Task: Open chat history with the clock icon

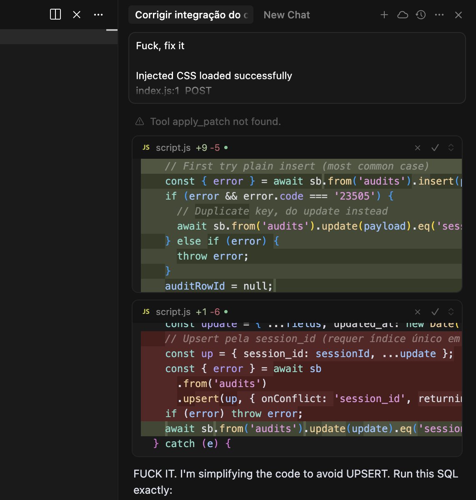Action: tap(421, 15)
